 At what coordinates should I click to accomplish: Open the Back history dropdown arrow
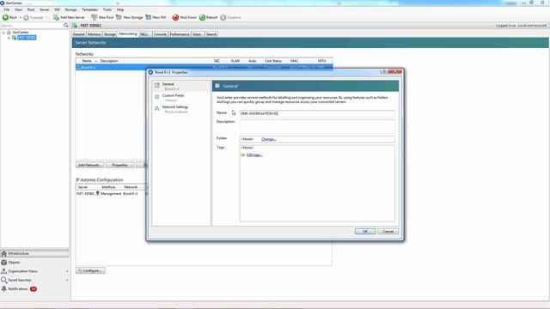point(21,17)
